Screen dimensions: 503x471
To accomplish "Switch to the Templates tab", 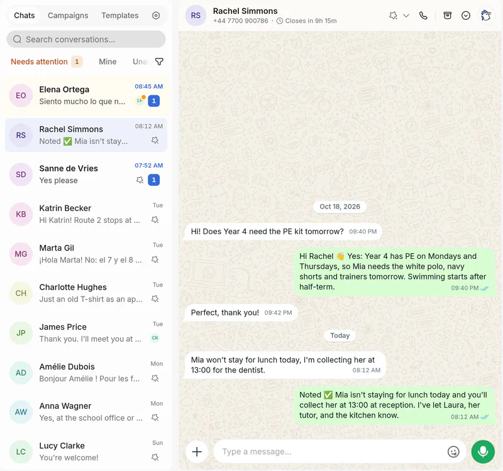I will [x=120, y=15].
